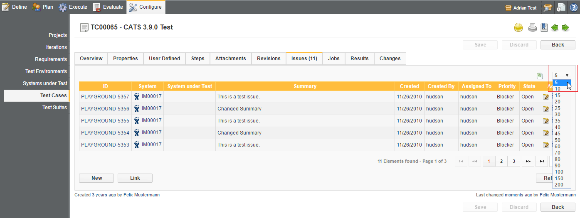
Task: Open issue link PLAYGROUND-5355
Action: coord(105,121)
